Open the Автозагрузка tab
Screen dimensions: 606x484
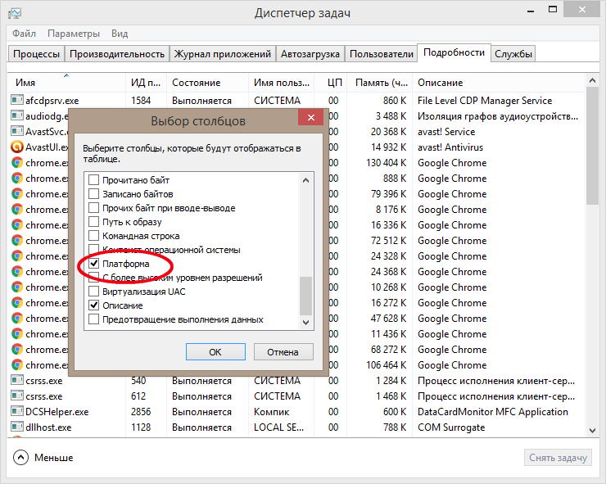[x=310, y=54]
